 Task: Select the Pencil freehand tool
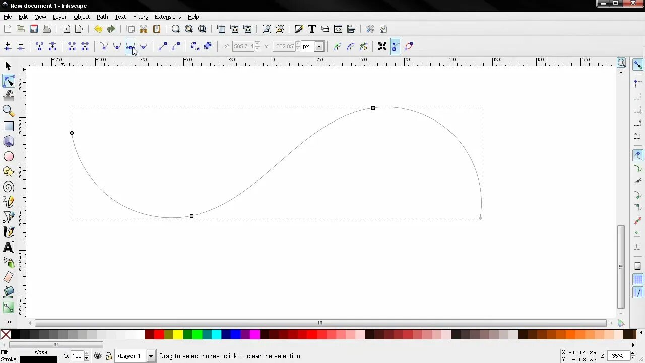pyautogui.click(x=8, y=202)
